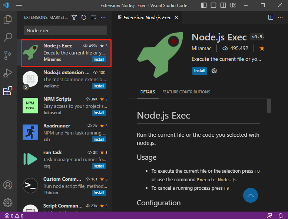Click the VS Code logo in title bar
This screenshot has height=219, width=288.
(6, 5)
